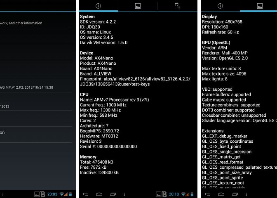This screenshot has width=277, height=198.
Task: Tap overflow menu dots on left screen navbar
Action: click(x=3, y=194)
